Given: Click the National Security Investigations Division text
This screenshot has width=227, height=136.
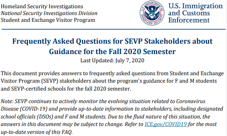Looking at the screenshot, I should (49, 13).
